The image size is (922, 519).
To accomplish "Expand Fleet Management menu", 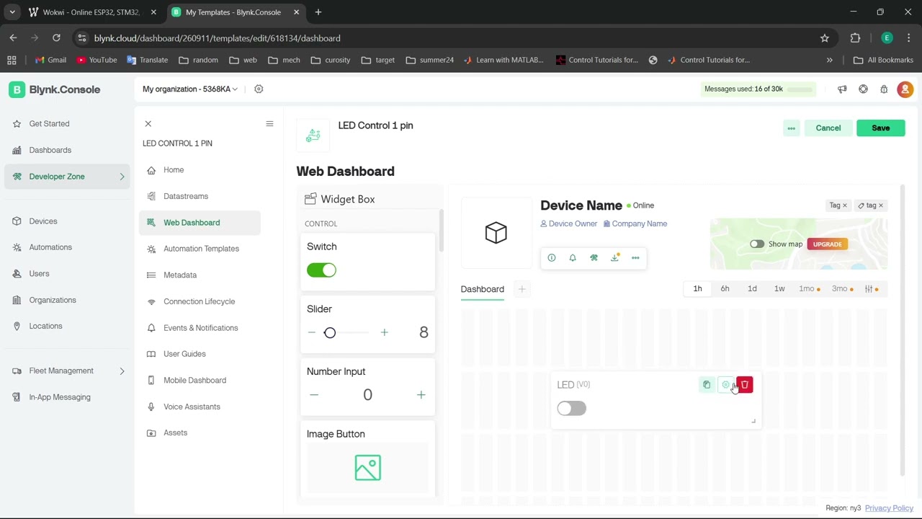I will pos(122,371).
